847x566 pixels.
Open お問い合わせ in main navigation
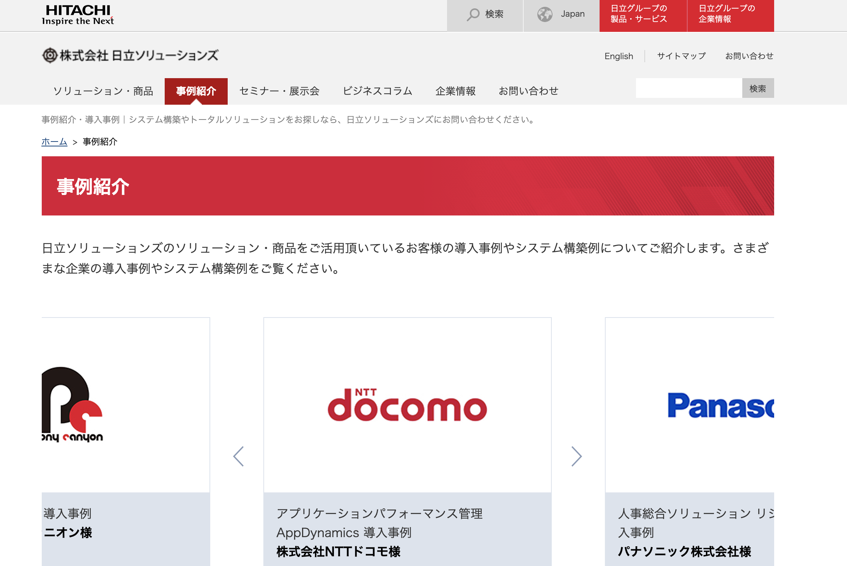[x=529, y=91]
